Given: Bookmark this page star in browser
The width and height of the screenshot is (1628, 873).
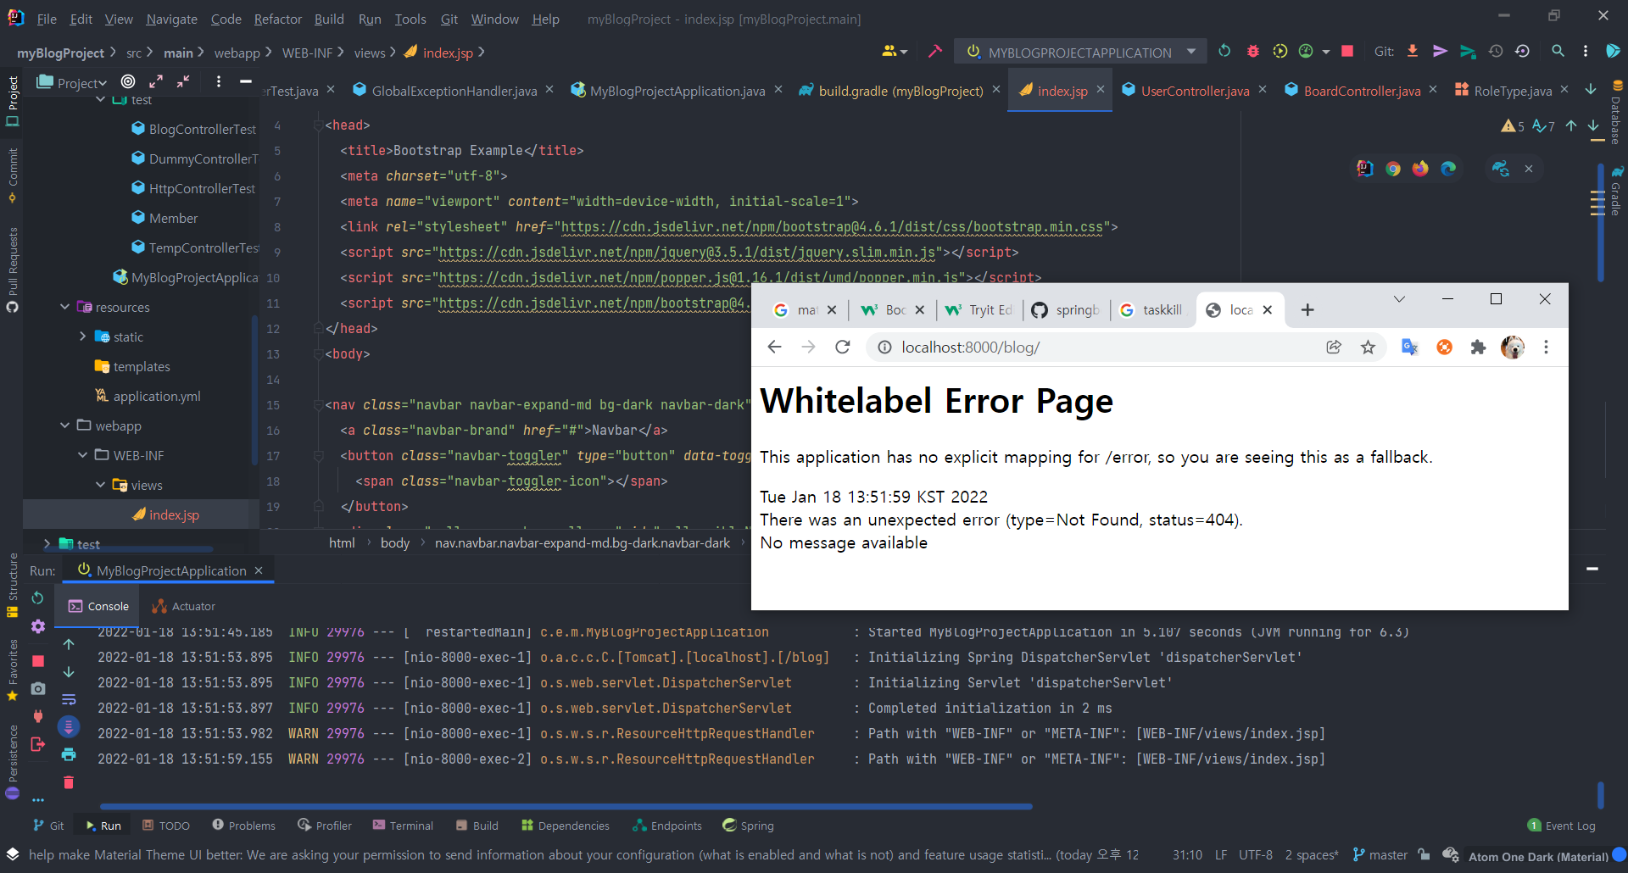Looking at the screenshot, I should (x=1368, y=347).
